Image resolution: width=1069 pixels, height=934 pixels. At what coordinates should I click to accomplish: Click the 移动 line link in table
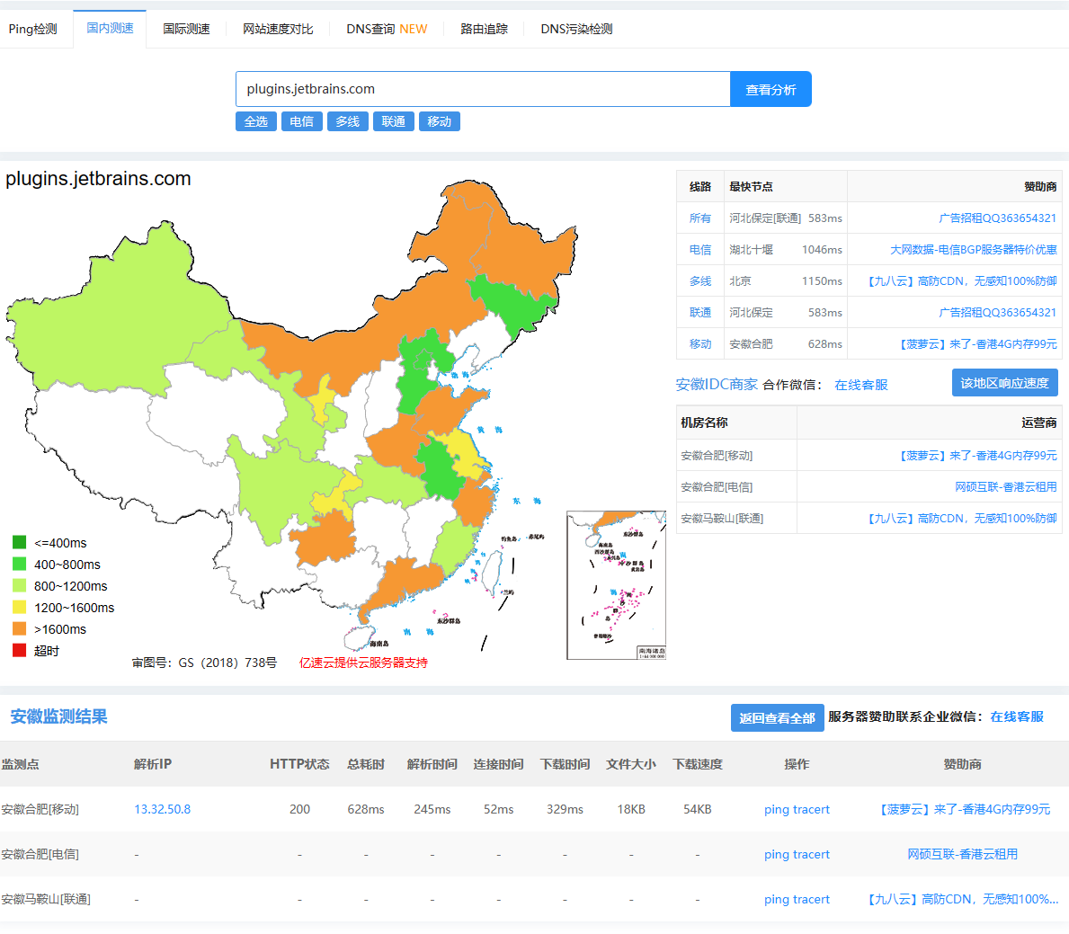pos(700,343)
